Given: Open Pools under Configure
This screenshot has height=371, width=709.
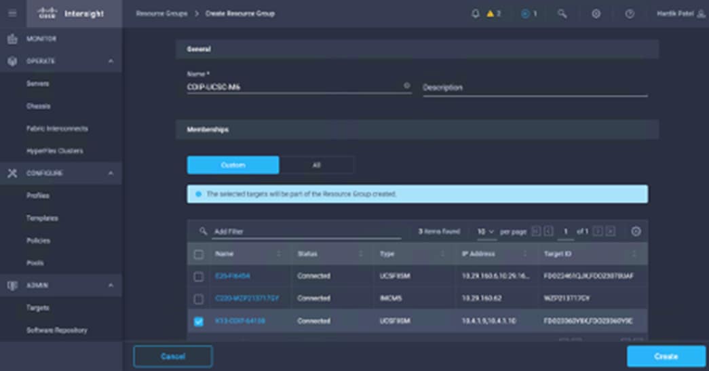Looking at the screenshot, I should tap(35, 262).
